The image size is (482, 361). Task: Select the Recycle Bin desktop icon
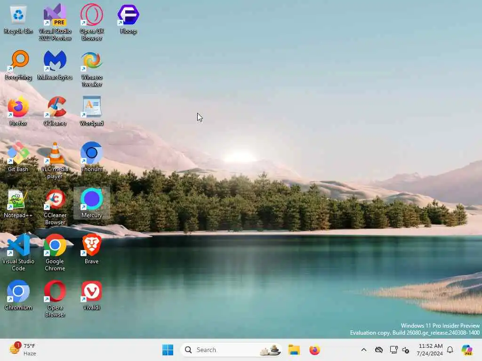18,20
